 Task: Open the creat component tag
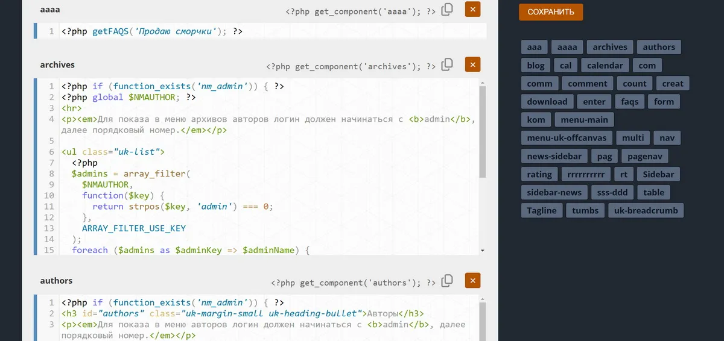[673, 84]
